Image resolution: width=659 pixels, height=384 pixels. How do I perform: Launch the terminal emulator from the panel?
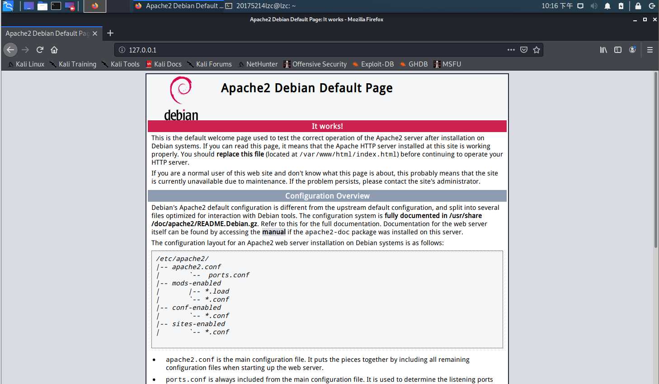click(56, 6)
